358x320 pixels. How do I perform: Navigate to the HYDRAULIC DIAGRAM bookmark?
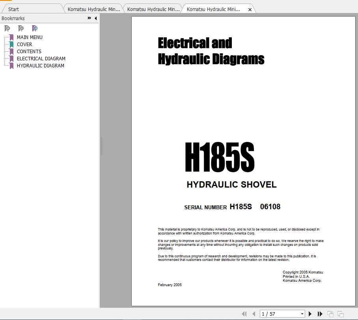40,66
